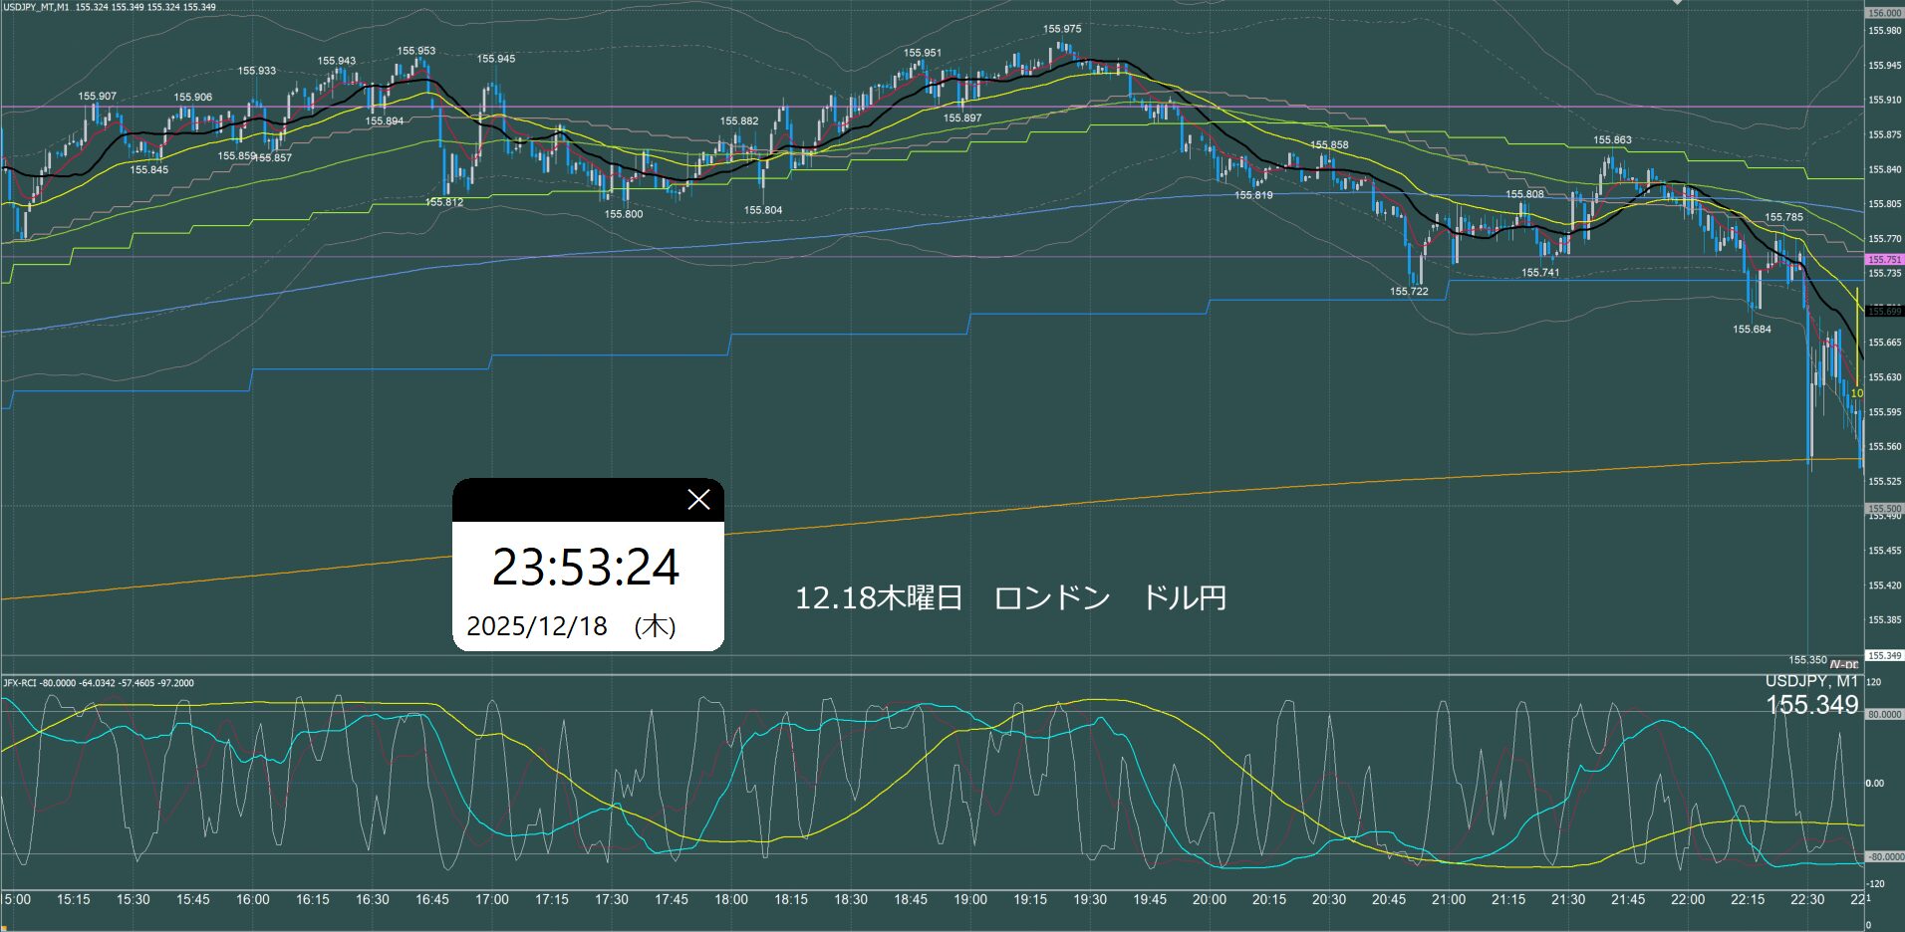1905x932 pixels.
Task: Select the yellow 10 marker near latest candles
Action: pos(1857,393)
